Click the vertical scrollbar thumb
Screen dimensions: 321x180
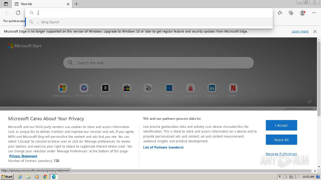click(x=319, y=79)
